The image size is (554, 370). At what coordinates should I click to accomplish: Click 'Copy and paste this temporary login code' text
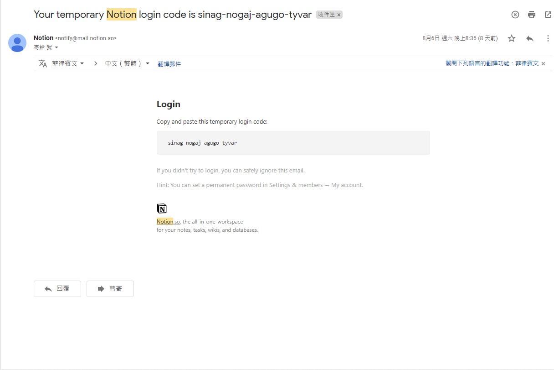(212, 122)
